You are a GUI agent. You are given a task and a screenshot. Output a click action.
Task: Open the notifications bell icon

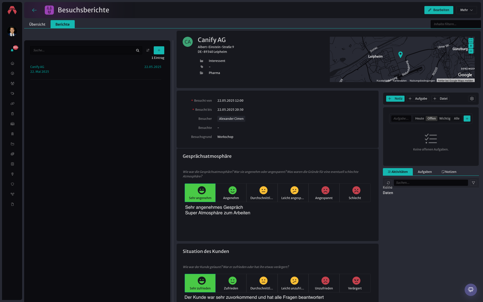pos(12,50)
